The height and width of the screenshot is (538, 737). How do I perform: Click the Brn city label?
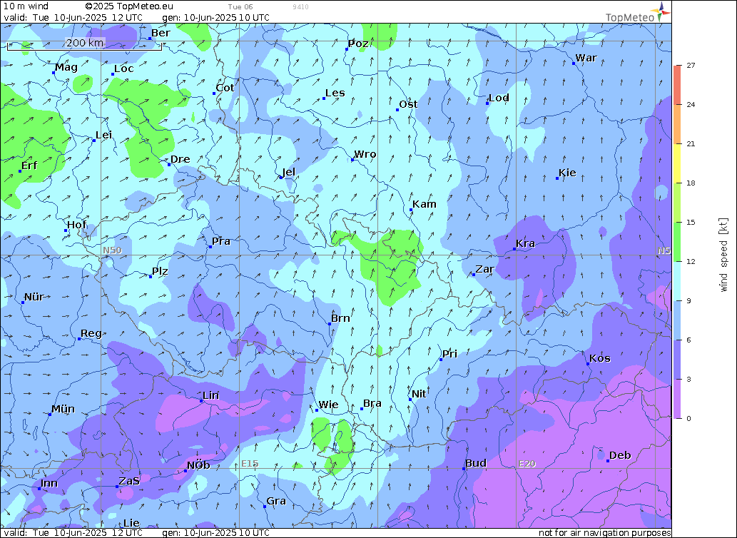340,318
